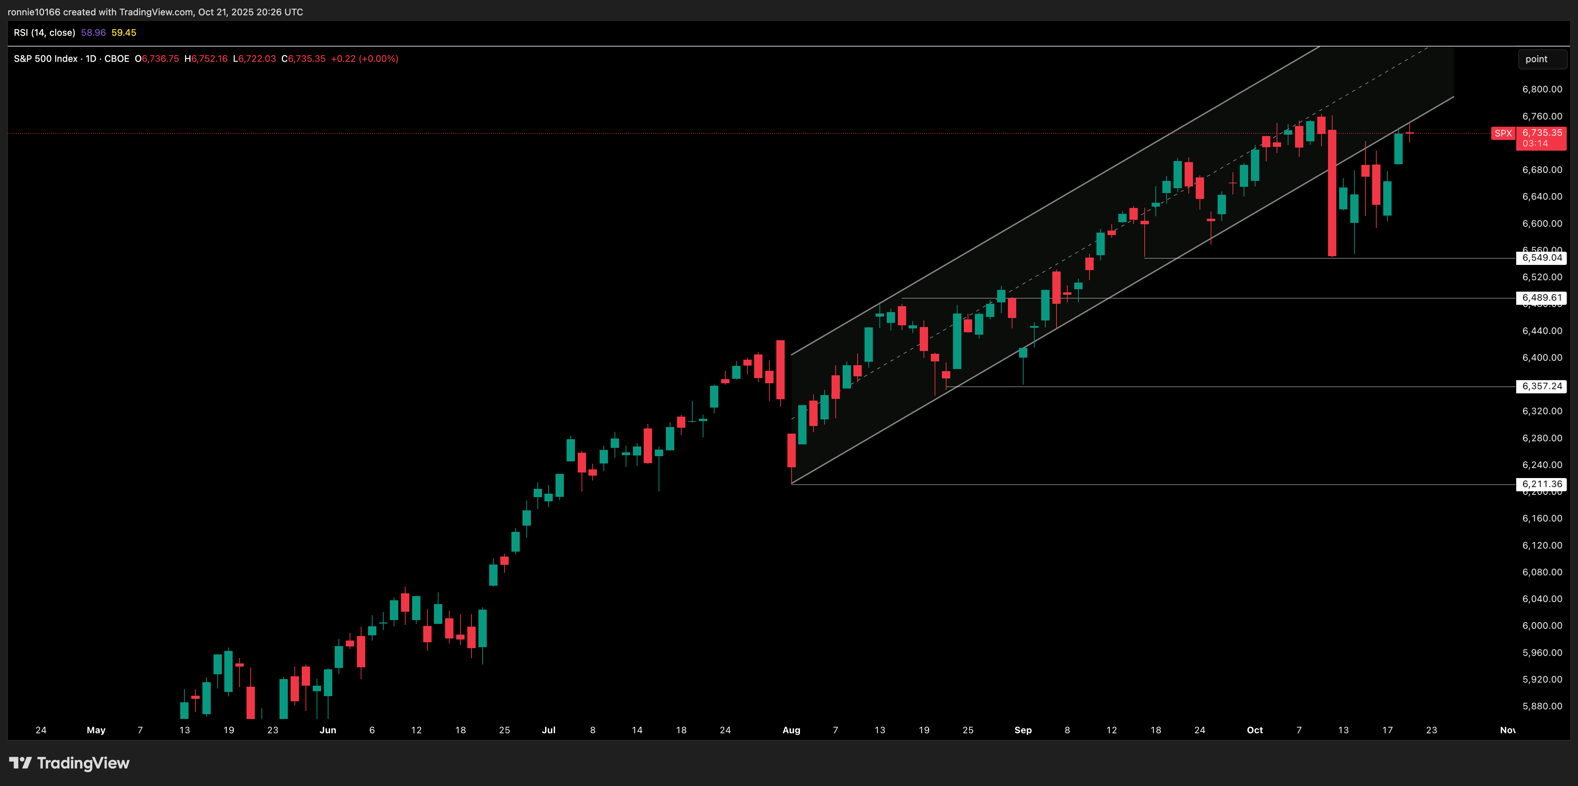Click the purple RSI value 58.96
This screenshot has width=1578, height=786.
93,33
